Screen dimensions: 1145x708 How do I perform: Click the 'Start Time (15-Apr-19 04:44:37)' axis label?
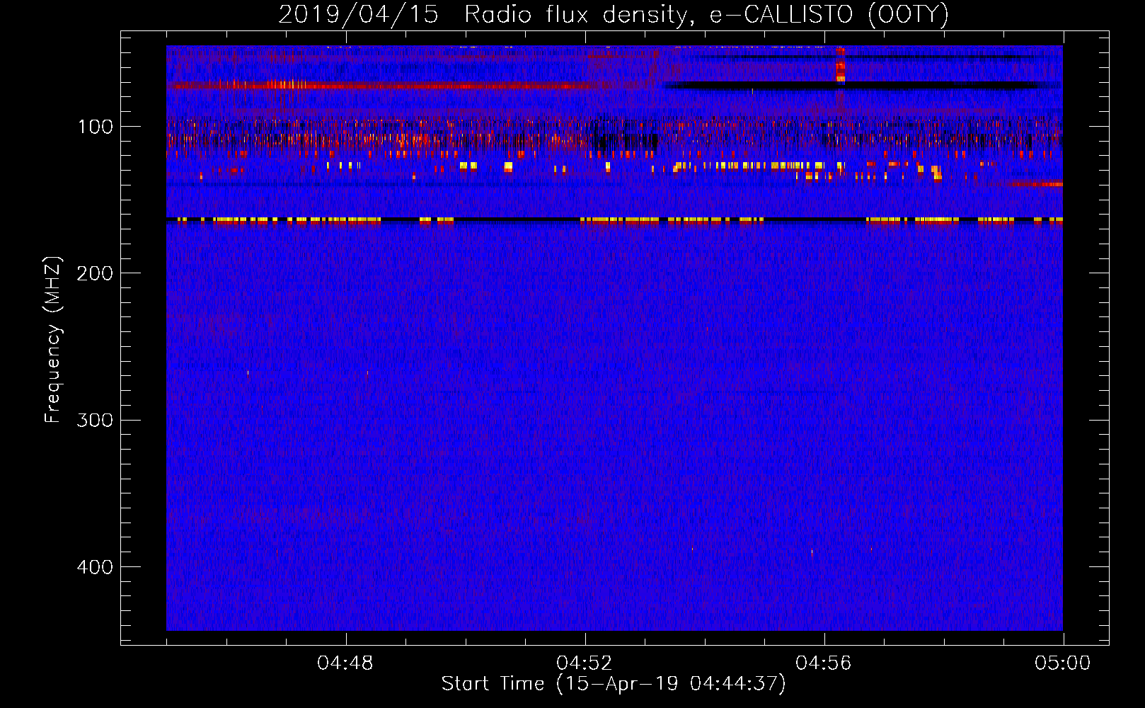[614, 684]
